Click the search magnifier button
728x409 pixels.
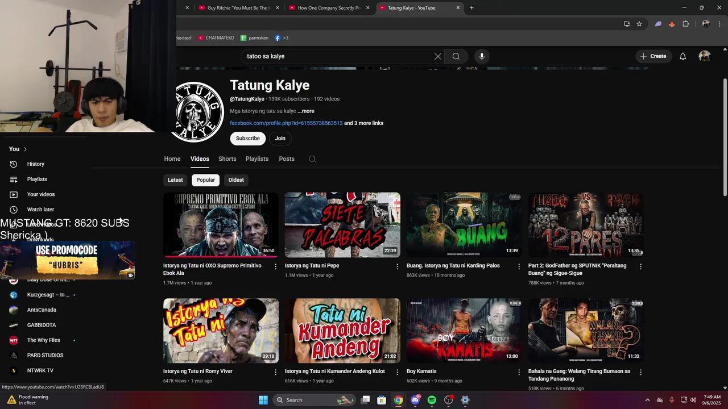coord(456,56)
